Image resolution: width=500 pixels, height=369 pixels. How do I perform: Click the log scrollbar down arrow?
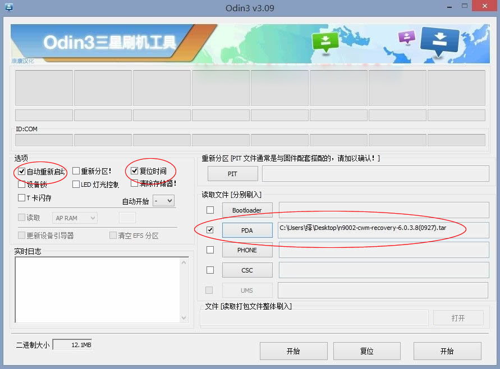coord(184,317)
